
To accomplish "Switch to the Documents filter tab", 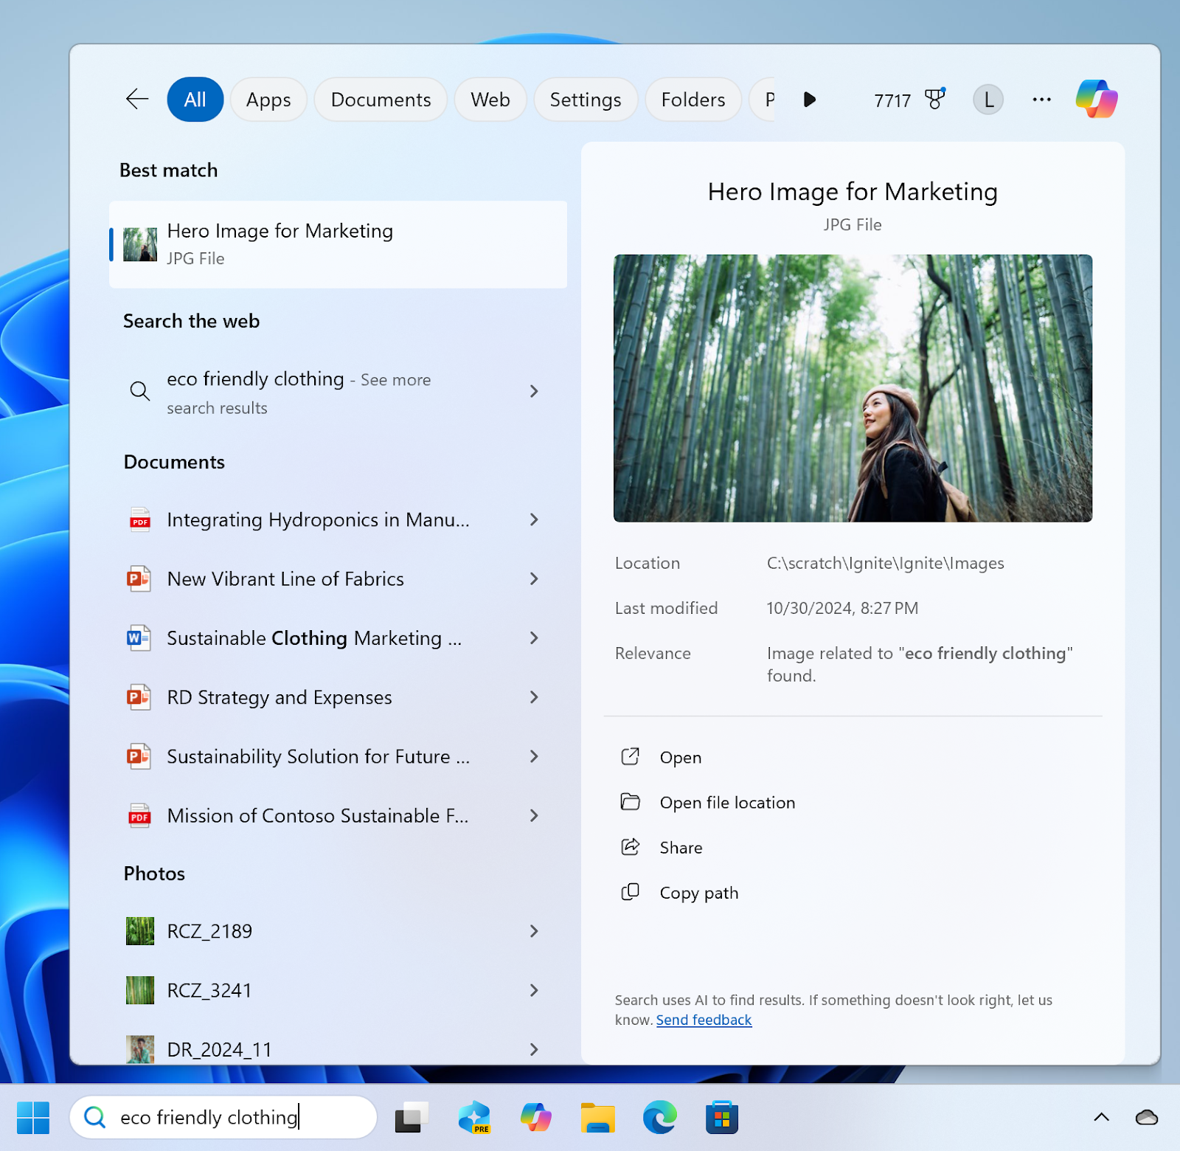I will click(x=381, y=99).
